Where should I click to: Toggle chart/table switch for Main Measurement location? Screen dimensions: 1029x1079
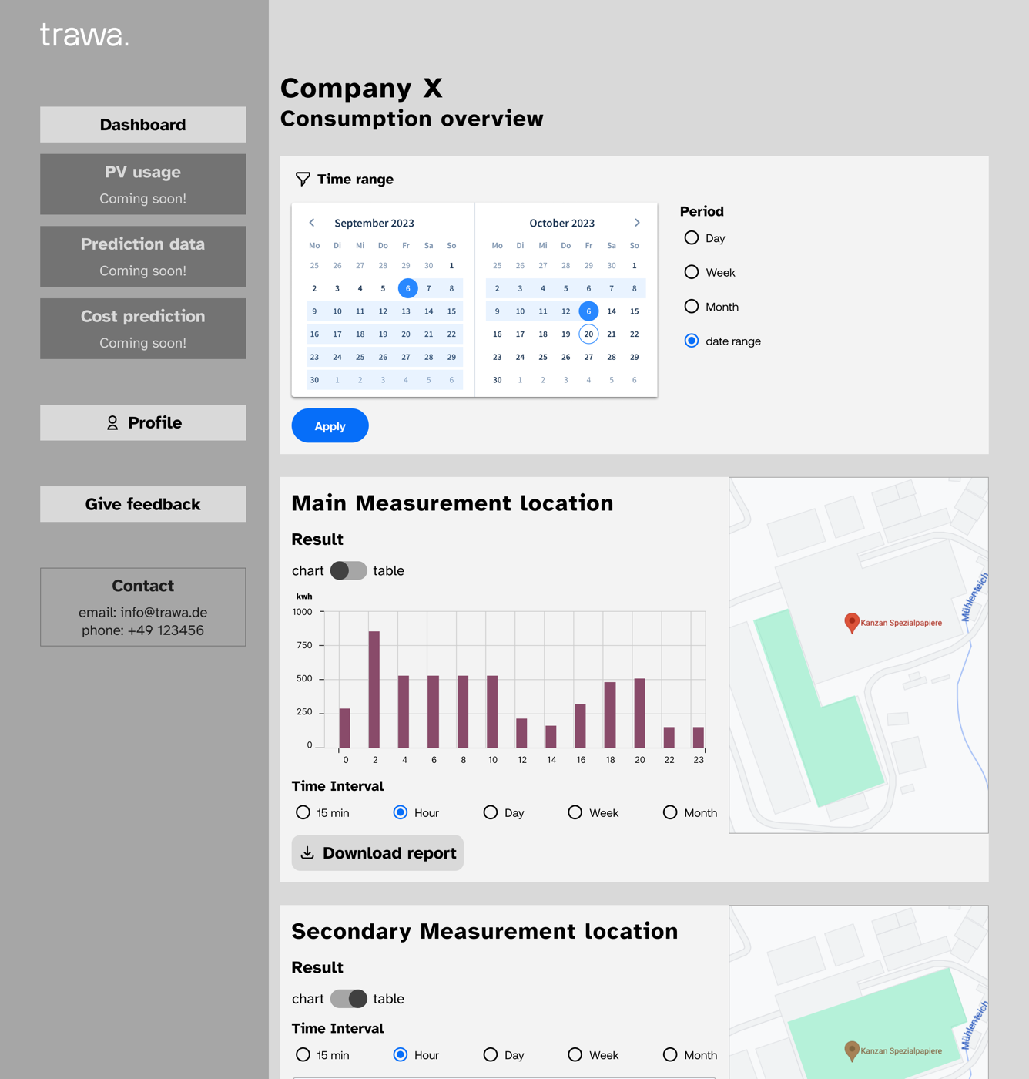click(x=348, y=570)
